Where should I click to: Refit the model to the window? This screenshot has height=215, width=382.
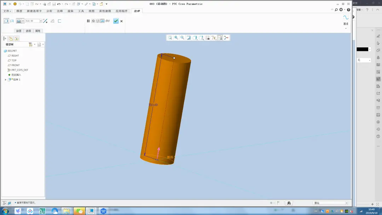[170, 37]
